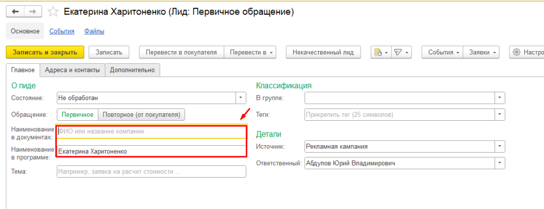This screenshot has width=544, height=209.
Task: Switch to Адреса и контакты tab
Action: tap(72, 70)
